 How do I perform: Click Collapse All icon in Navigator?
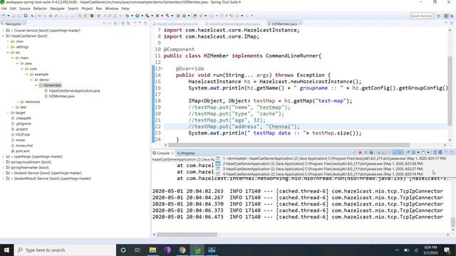coord(123,23)
